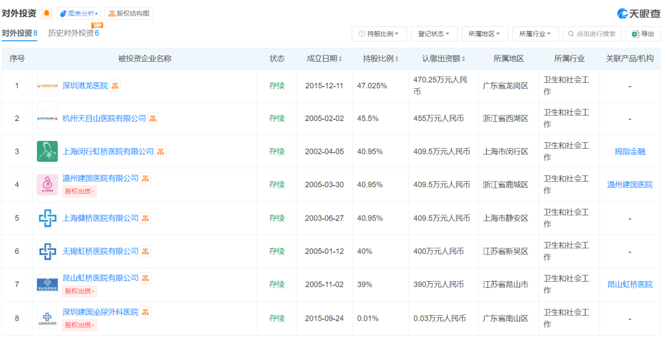
Task: Open the 股权结构图 button
Action: 129,14
